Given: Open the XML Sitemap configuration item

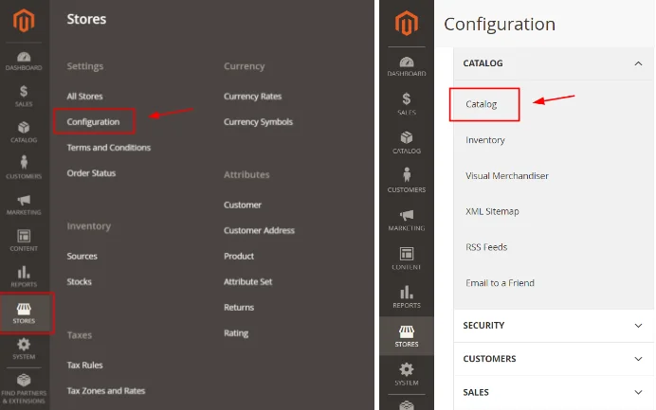Looking at the screenshot, I should 492,211.
